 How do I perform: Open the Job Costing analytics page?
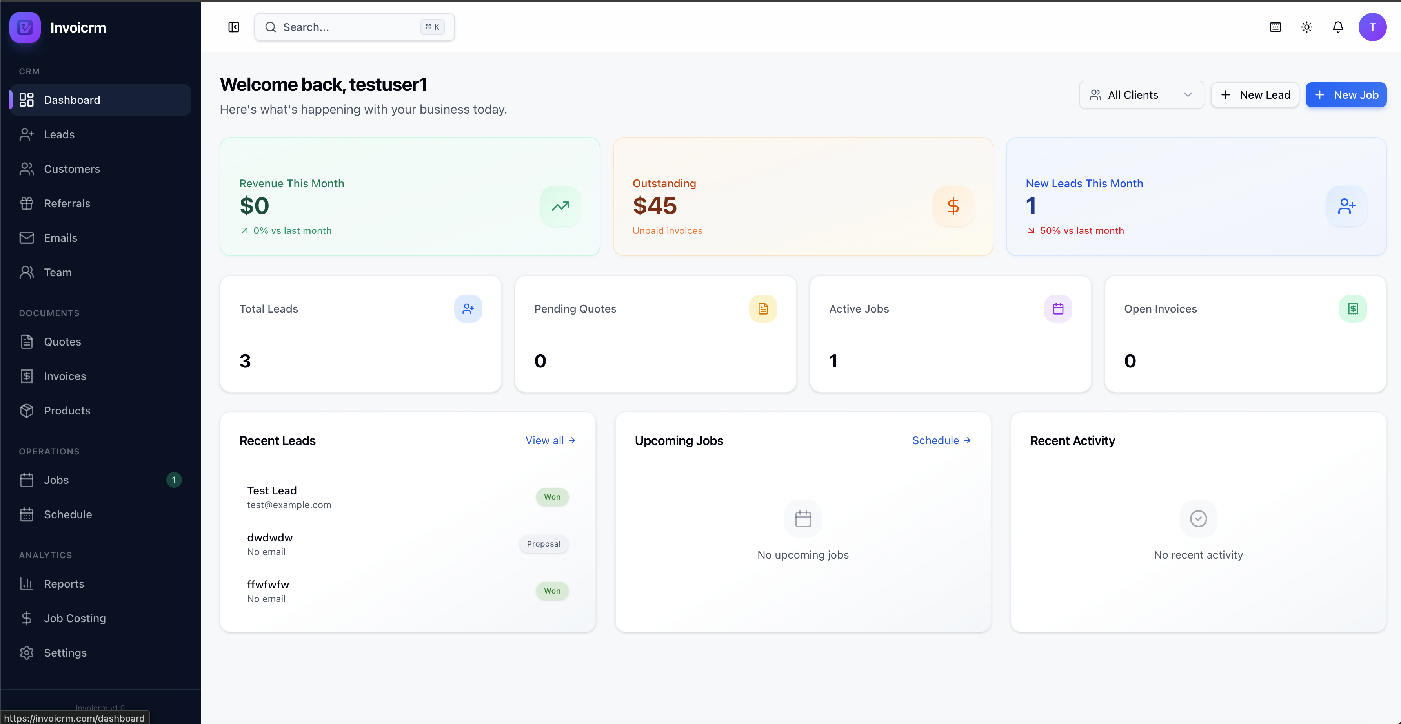click(x=75, y=618)
